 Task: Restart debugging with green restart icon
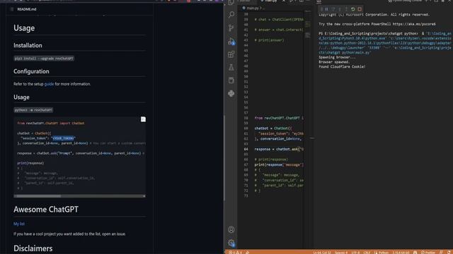(352, 9)
